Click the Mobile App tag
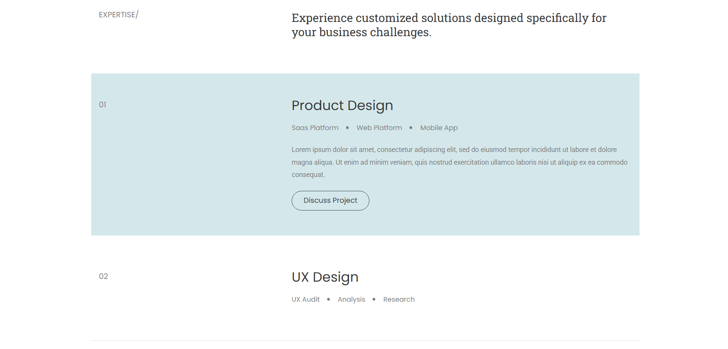Viewport: 728px width, 349px height. point(439,128)
